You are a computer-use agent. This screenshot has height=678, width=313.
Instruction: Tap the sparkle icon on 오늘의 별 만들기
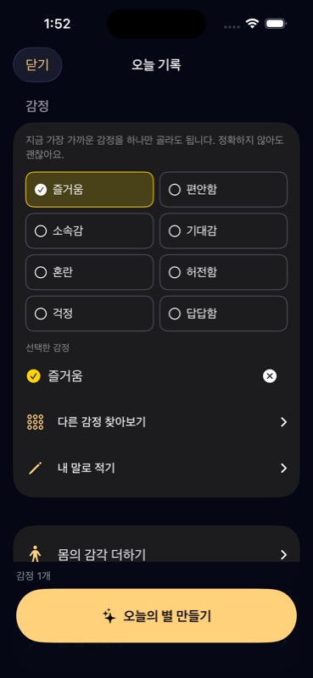109,616
